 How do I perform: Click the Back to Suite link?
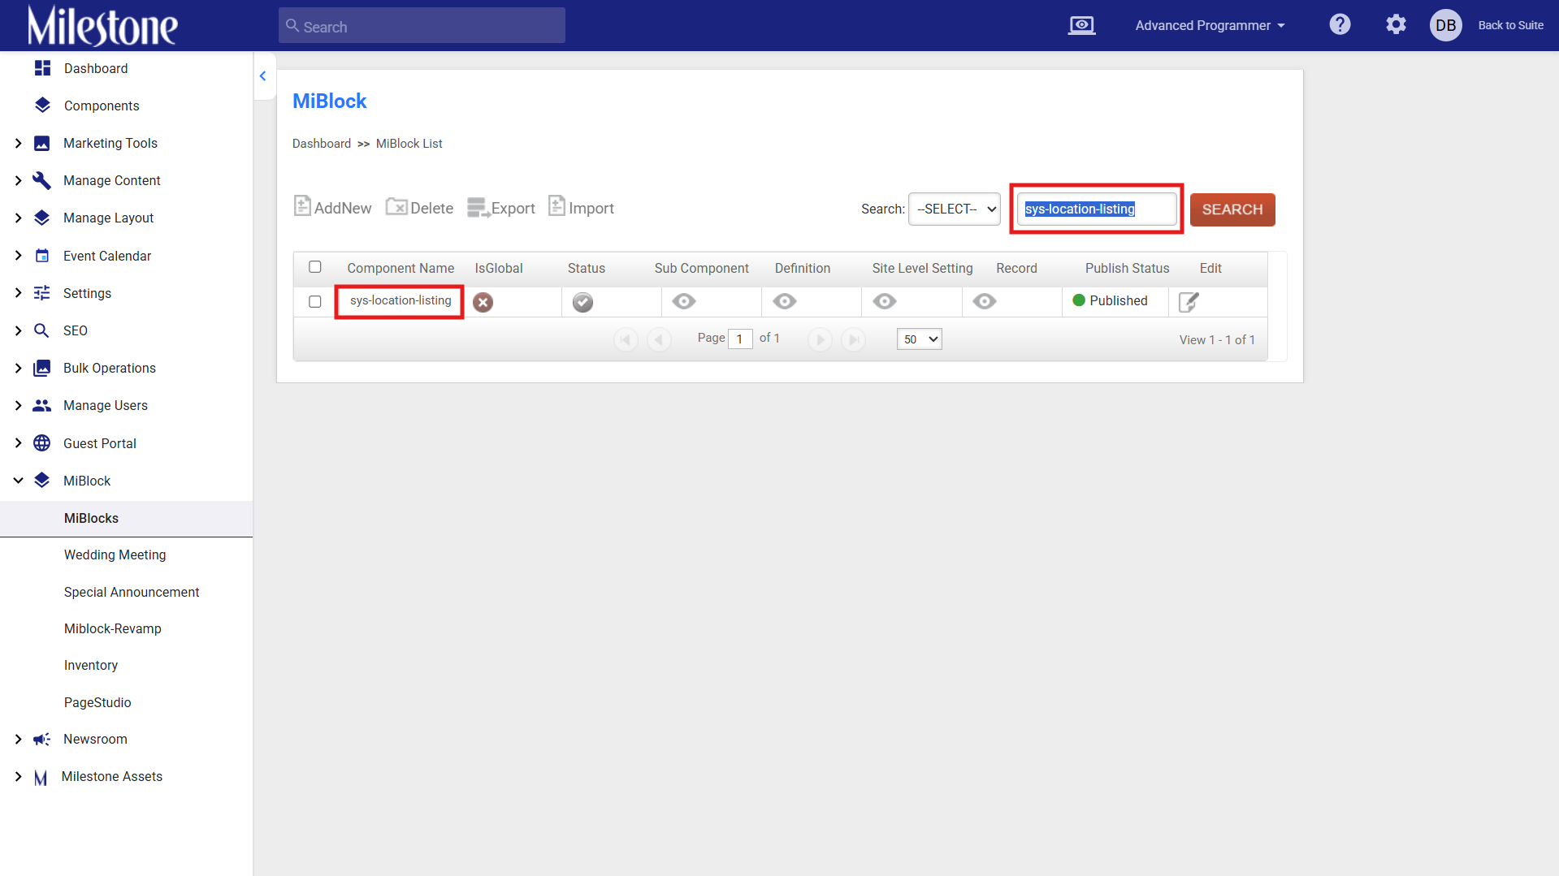point(1510,25)
